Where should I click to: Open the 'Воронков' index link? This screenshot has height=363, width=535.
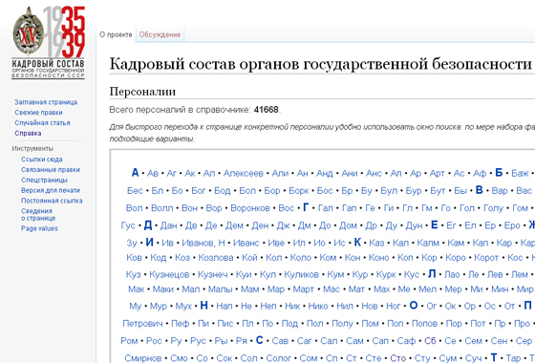tap(250, 208)
